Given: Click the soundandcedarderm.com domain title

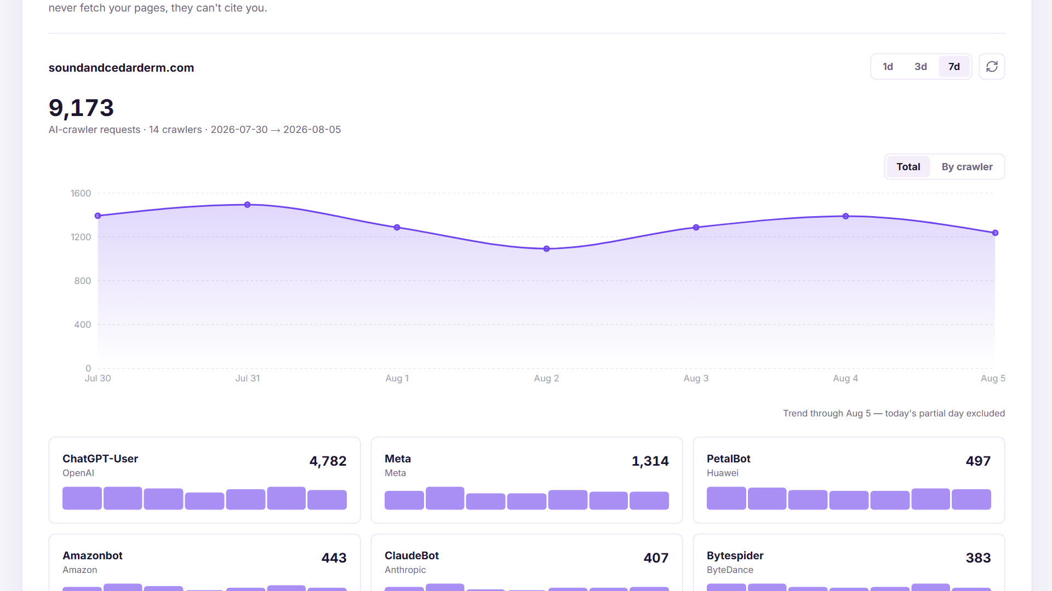Looking at the screenshot, I should click(x=121, y=68).
